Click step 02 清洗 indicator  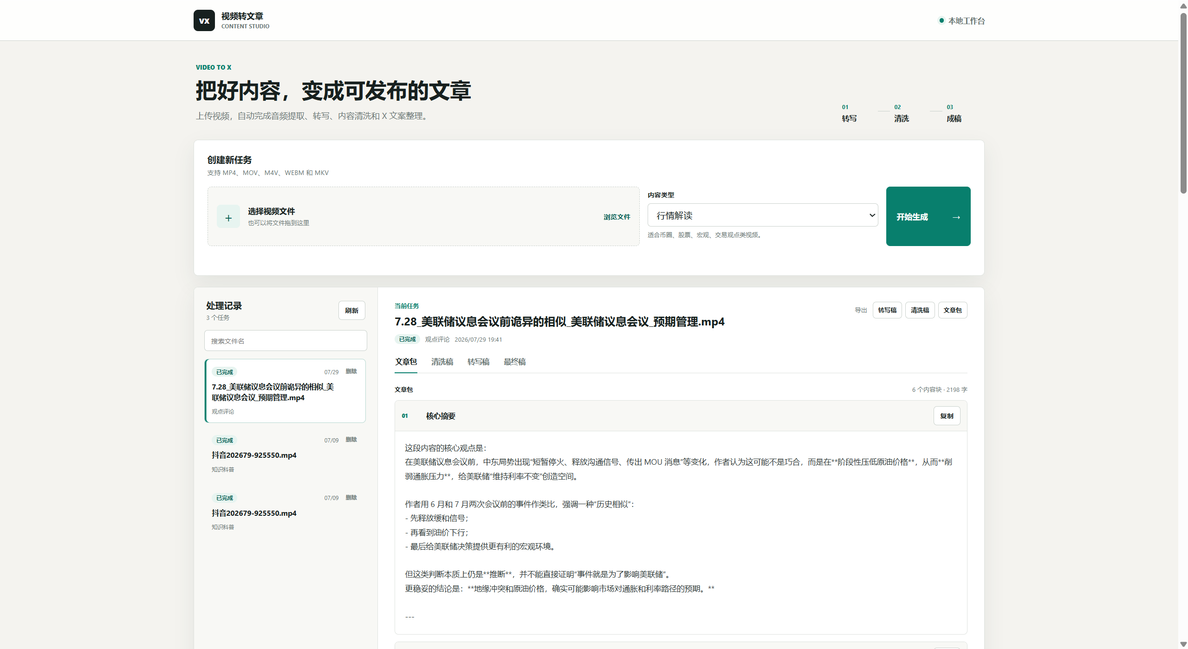tap(902, 114)
